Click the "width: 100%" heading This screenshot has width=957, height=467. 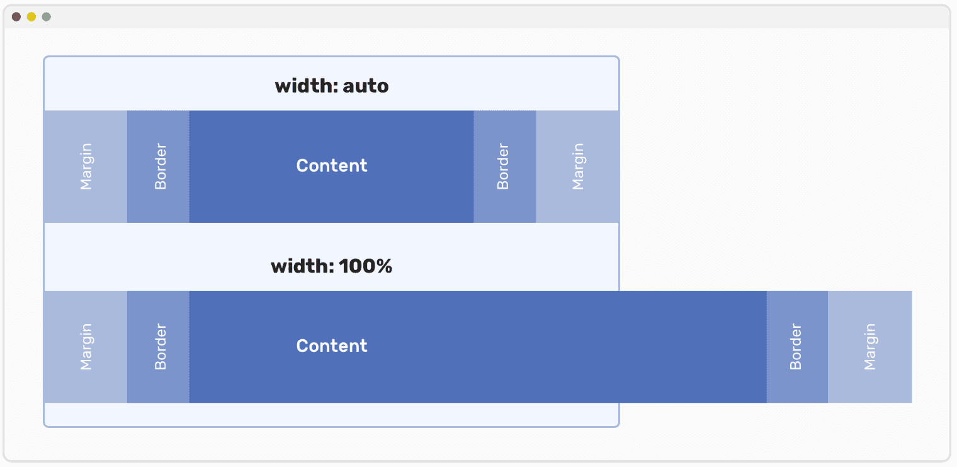(332, 266)
